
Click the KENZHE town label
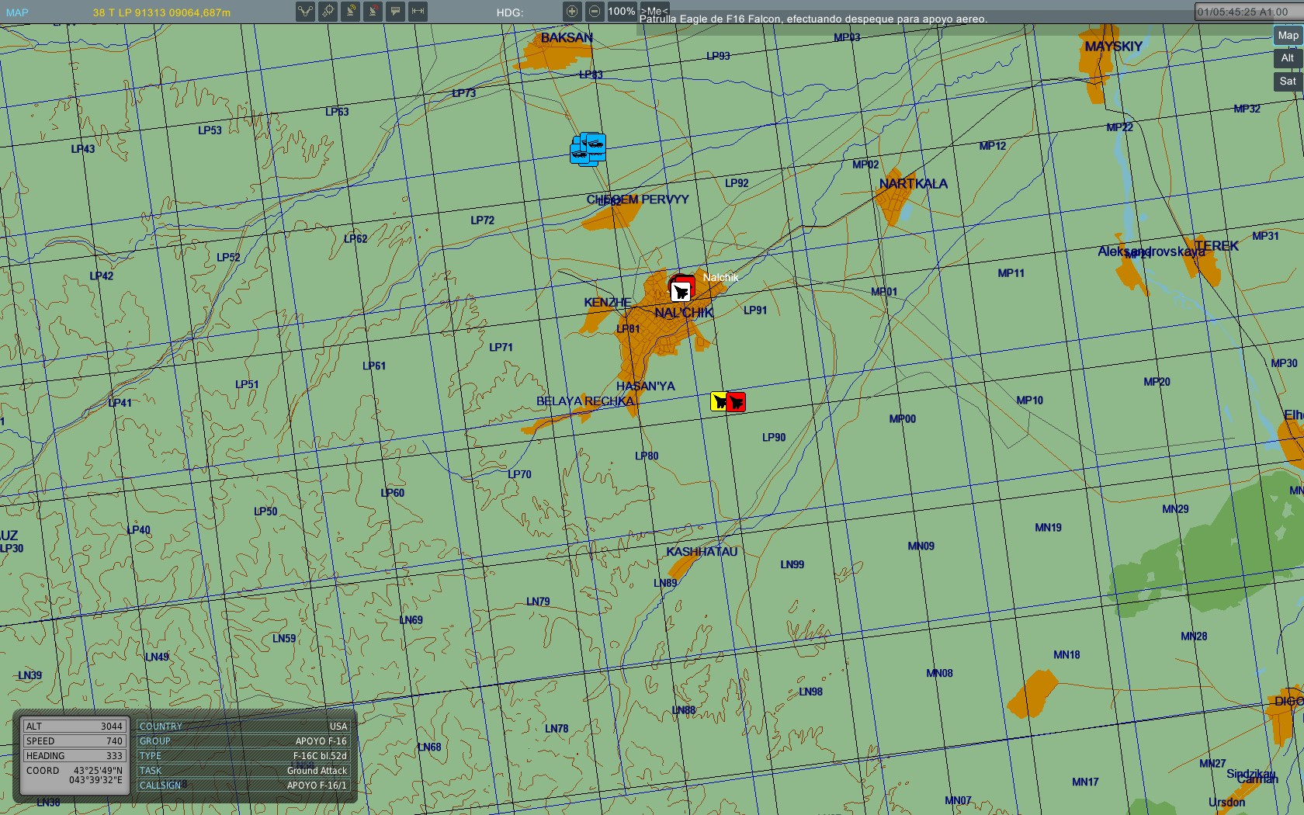(607, 303)
